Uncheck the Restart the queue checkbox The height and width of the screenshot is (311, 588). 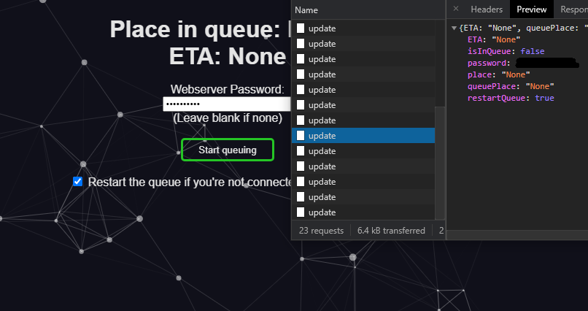[x=77, y=182]
